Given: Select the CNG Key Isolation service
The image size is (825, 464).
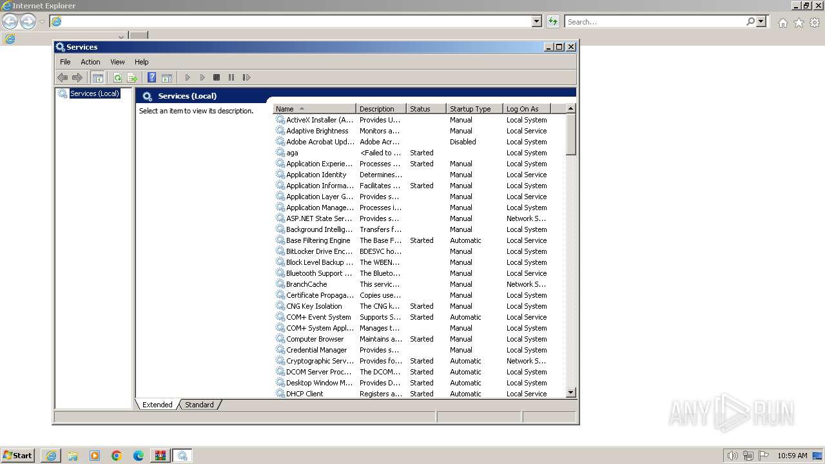Looking at the screenshot, I should [419, 306].
